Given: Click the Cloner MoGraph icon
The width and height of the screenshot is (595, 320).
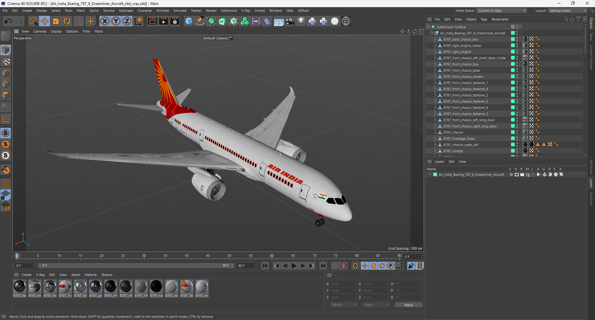Looking at the screenshot, I should [x=245, y=21].
